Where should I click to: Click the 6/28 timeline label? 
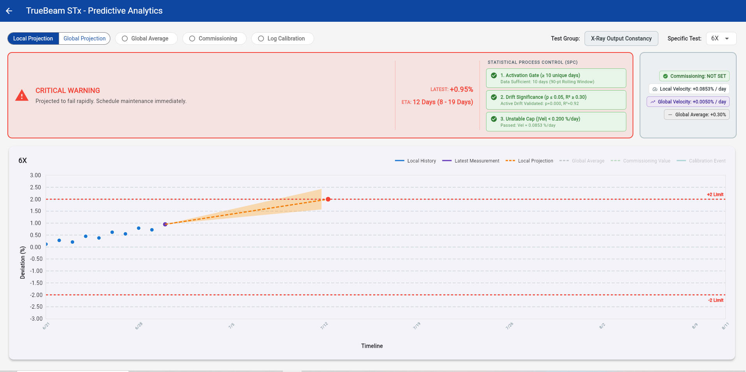click(139, 326)
